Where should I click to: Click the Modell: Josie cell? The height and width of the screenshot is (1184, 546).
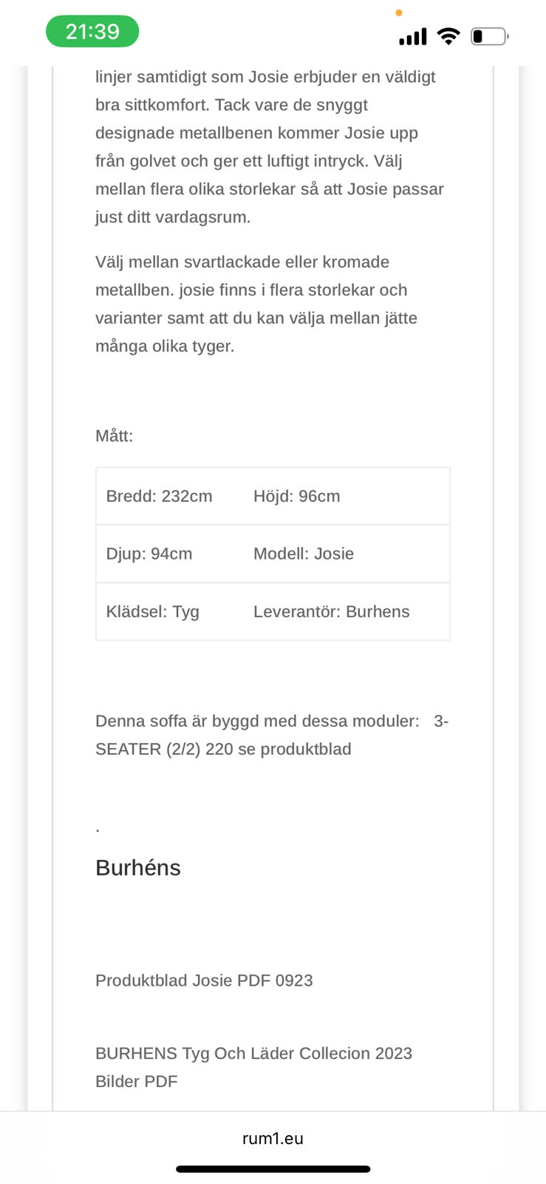tap(304, 554)
